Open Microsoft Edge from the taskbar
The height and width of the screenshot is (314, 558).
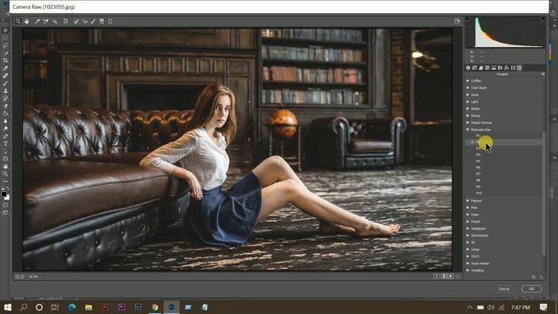pos(71,307)
